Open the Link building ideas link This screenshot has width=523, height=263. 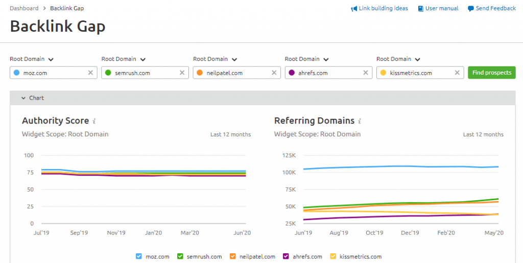click(x=383, y=8)
